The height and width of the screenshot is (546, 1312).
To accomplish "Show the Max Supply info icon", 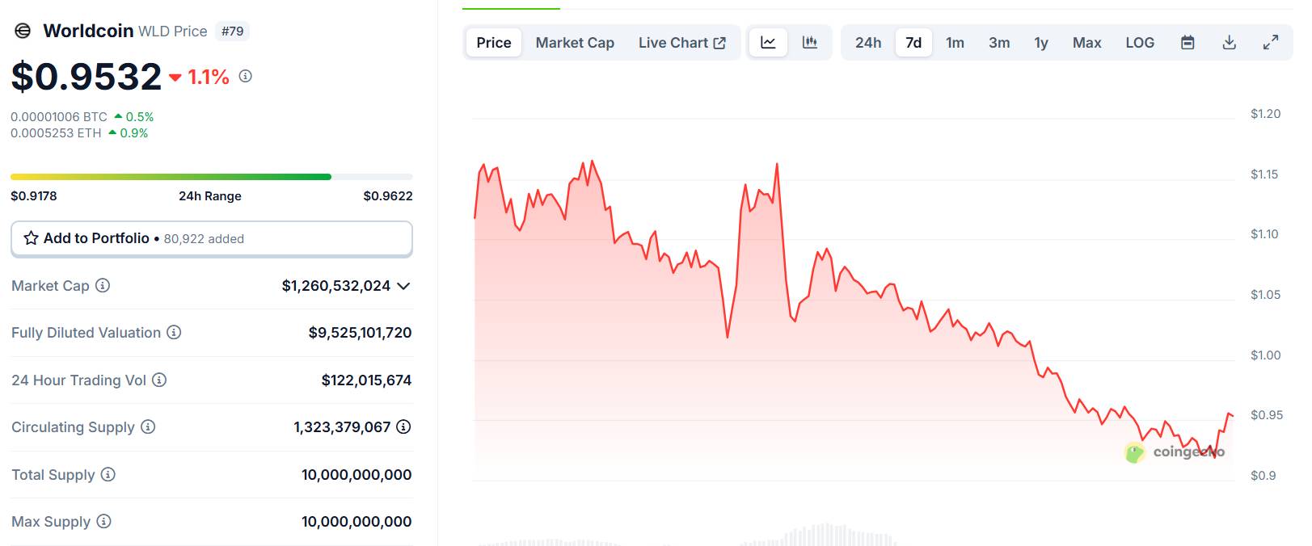I will click(103, 521).
